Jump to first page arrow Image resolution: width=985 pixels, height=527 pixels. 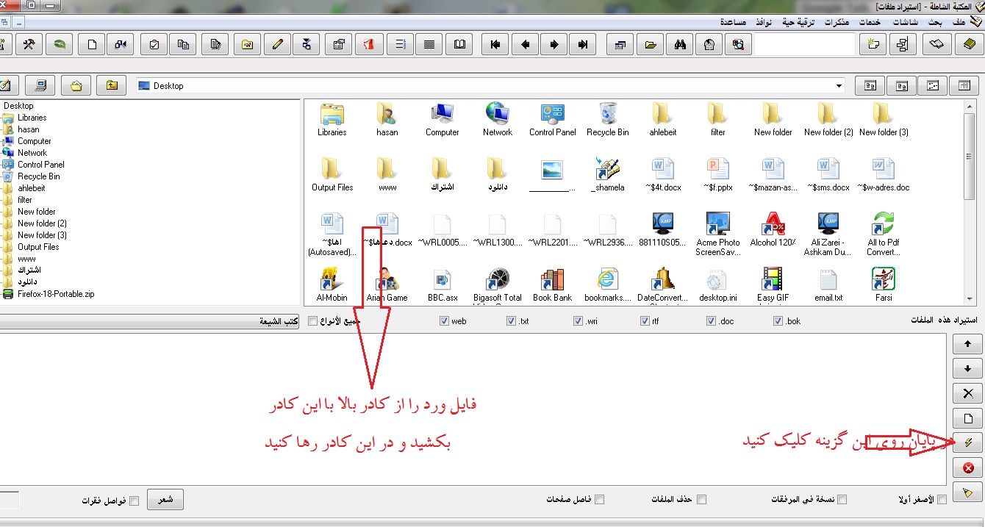pyautogui.click(x=495, y=44)
